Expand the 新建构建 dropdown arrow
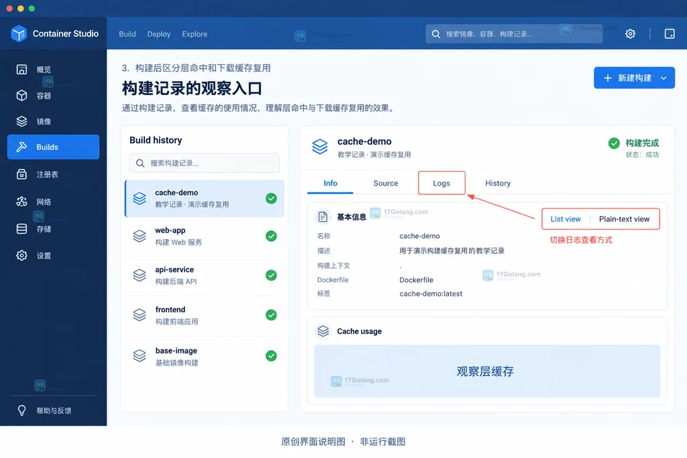This screenshot has height=458, width=687. tap(664, 78)
